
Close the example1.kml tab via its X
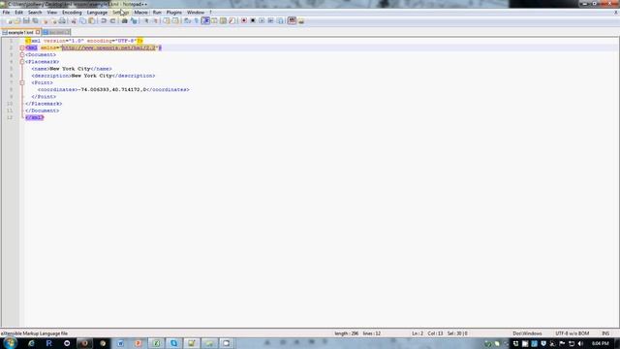[38, 32]
